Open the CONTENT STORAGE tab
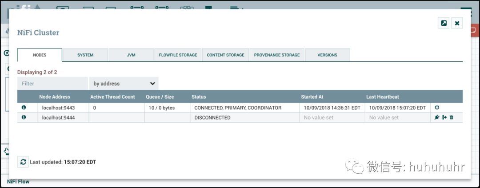This screenshot has height=188, width=480. pos(226,55)
